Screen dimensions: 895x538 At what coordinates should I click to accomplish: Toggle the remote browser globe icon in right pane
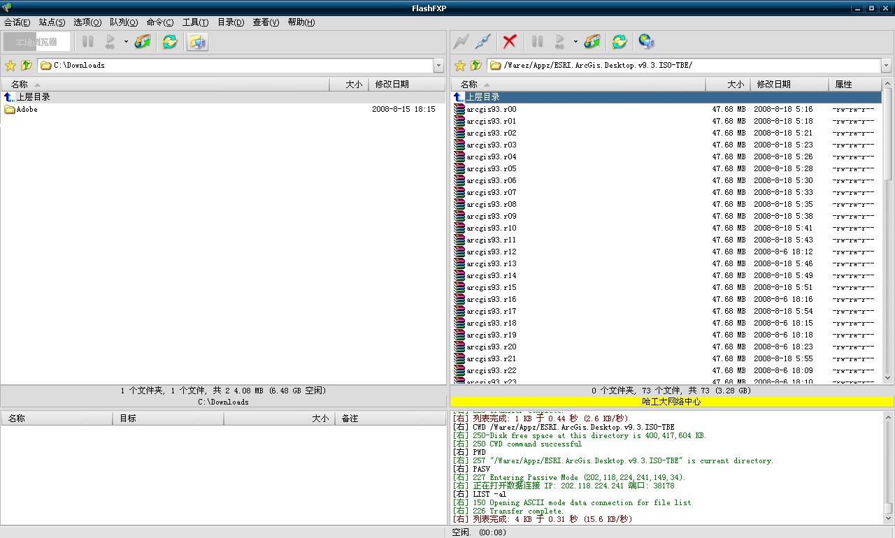point(647,42)
